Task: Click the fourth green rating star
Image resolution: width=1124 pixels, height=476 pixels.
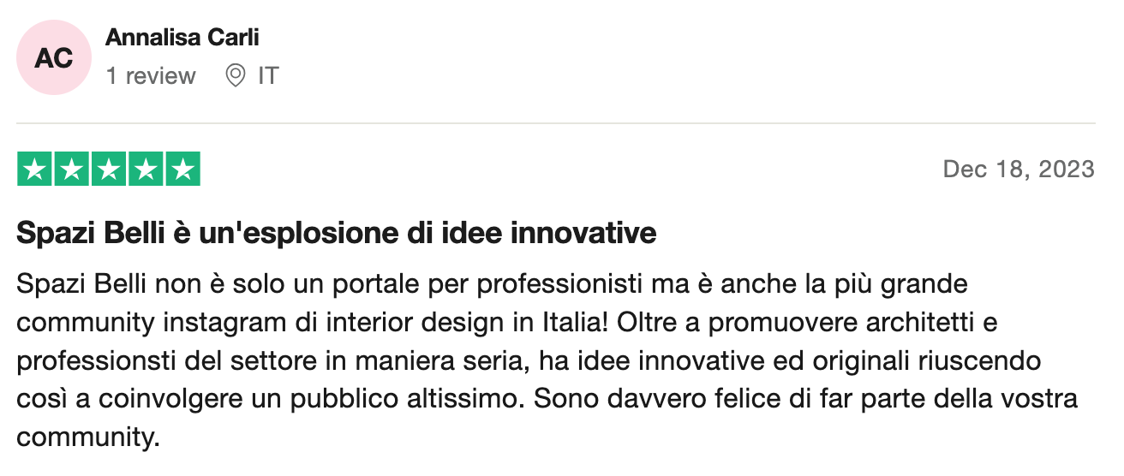Action: click(145, 170)
